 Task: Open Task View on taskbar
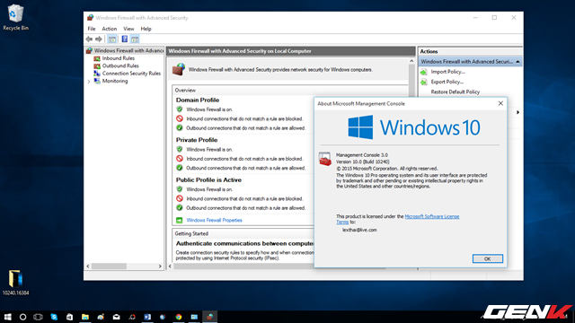(x=38, y=317)
